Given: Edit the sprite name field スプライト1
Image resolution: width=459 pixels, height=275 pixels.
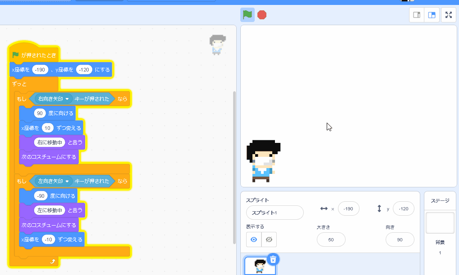Looking at the screenshot, I should 274,213.
